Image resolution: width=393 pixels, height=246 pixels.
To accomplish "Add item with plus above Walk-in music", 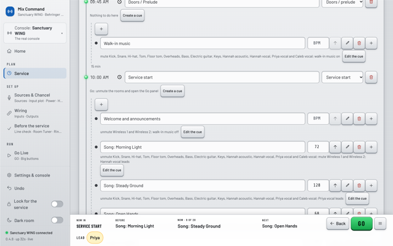I will (x=101, y=29).
